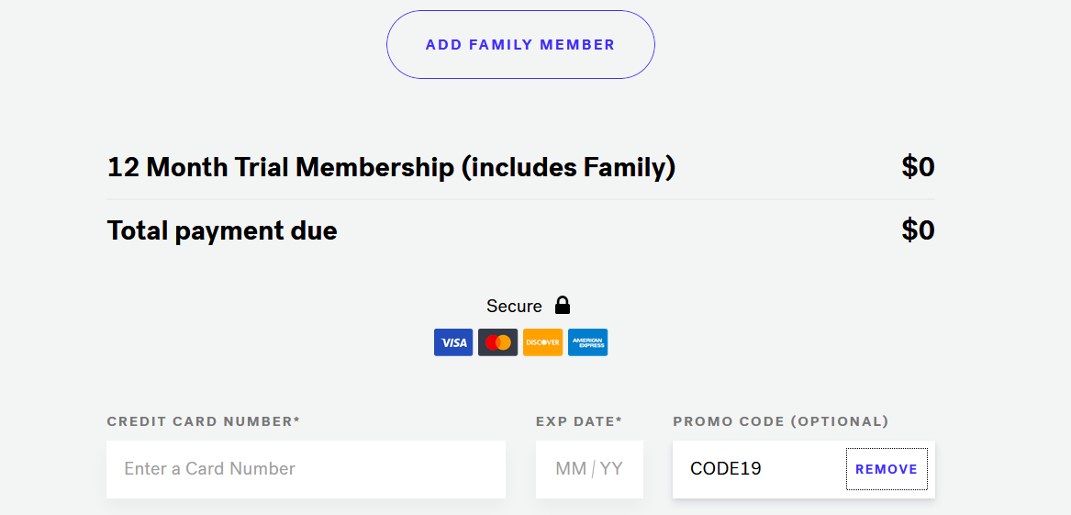Focus the MM / YY expiration field
This screenshot has width=1071, height=515.
point(589,469)
